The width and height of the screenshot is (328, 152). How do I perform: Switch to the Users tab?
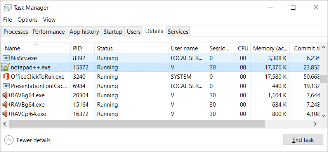tap(134, 31)
